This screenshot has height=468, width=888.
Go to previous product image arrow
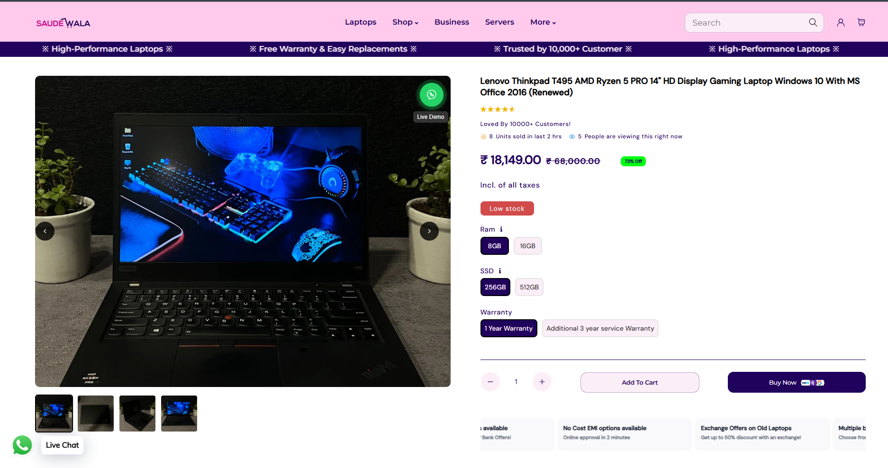(x=45, y=231)
